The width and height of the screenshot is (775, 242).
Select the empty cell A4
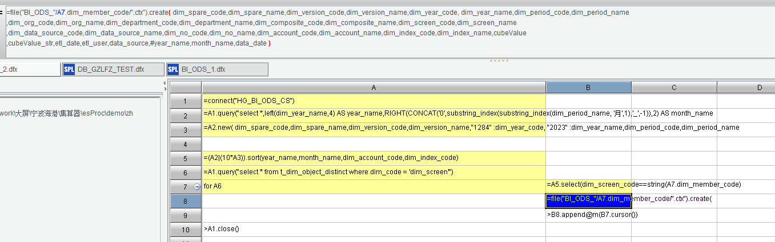[x=374, y=143]
